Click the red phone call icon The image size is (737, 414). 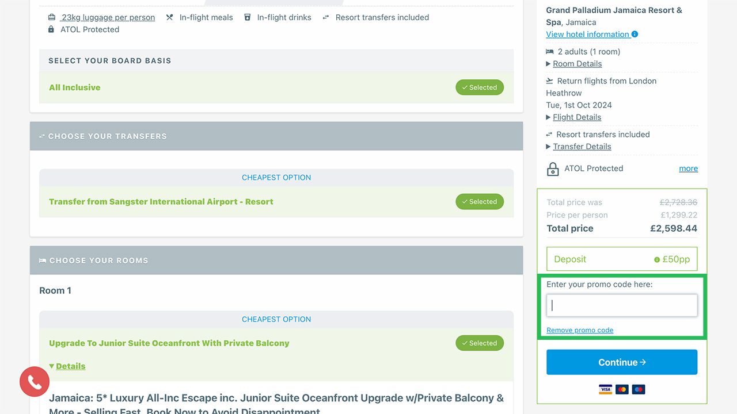(x=35, y=382)
